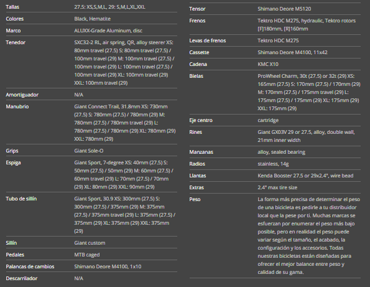The width and height of the screenshot is (370, 287).
Task: Select the Espiga specification label
Action: pyautogui.click(x=13, y=162)
